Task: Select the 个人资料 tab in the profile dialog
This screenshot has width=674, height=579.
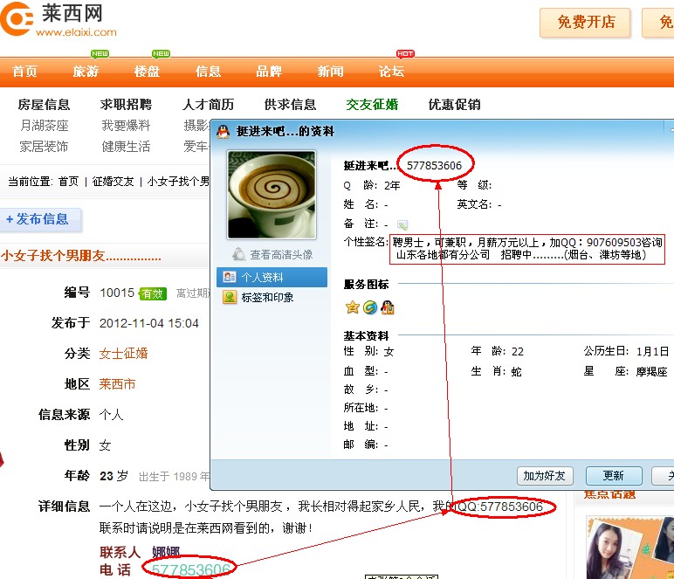Action: point(272,277)
